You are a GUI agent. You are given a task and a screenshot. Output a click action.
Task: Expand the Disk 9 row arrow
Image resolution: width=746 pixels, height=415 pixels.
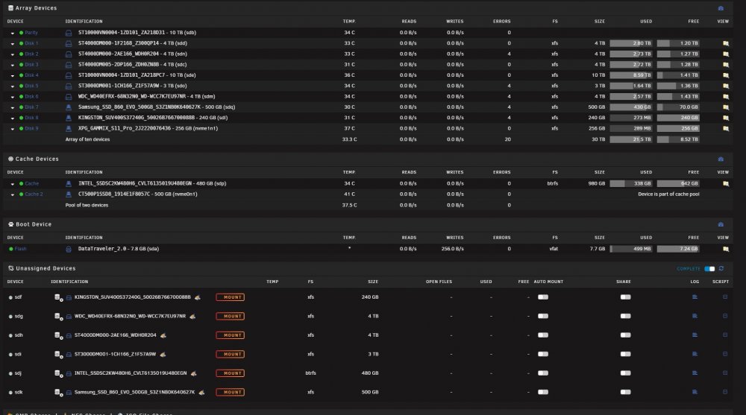point(13,129)
